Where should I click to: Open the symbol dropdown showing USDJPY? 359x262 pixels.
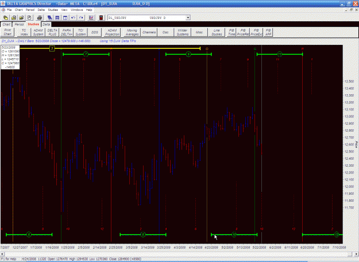point(188,18)
